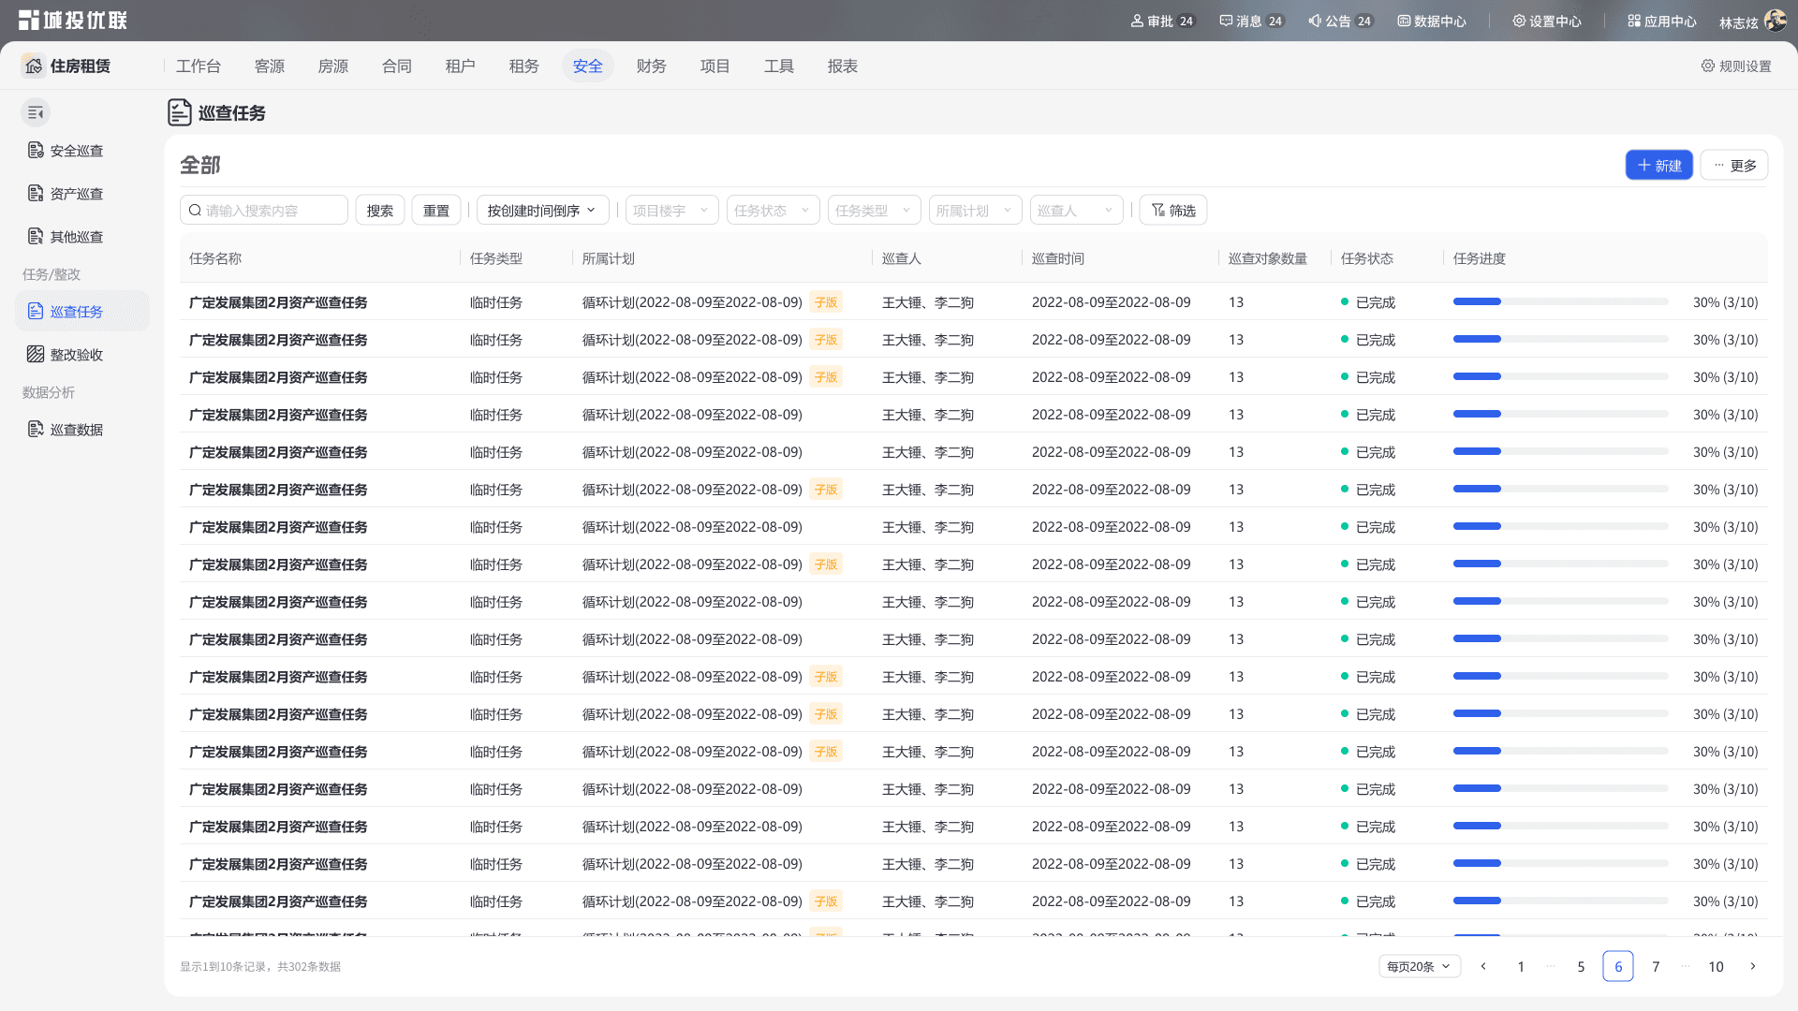
Task: Click the 任务名称 column header
Action: pyautogui.click(x=215, y=258)
